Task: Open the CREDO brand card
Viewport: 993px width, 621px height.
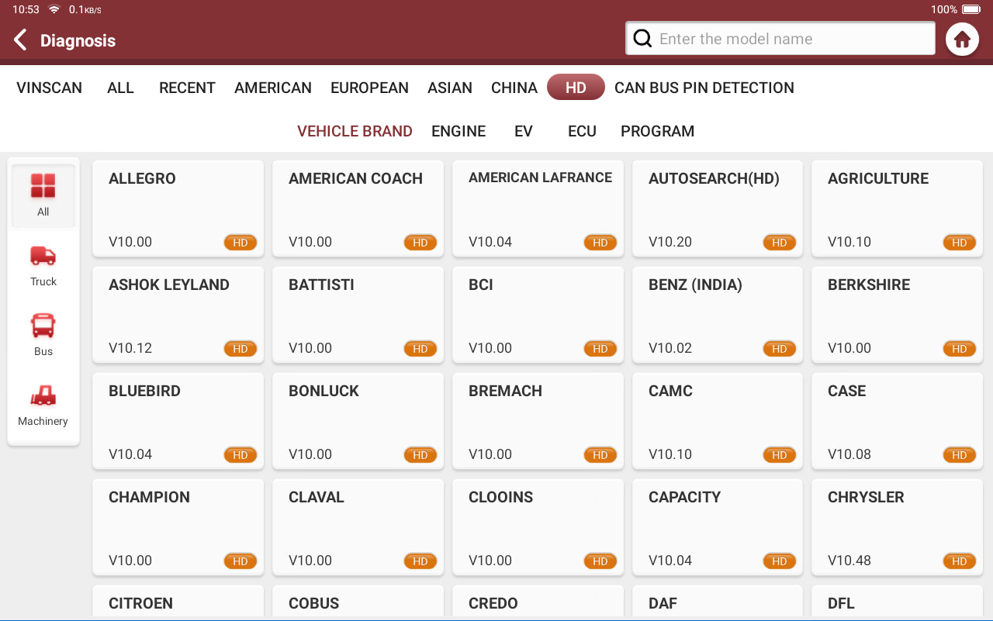Action: pos(538,602)
